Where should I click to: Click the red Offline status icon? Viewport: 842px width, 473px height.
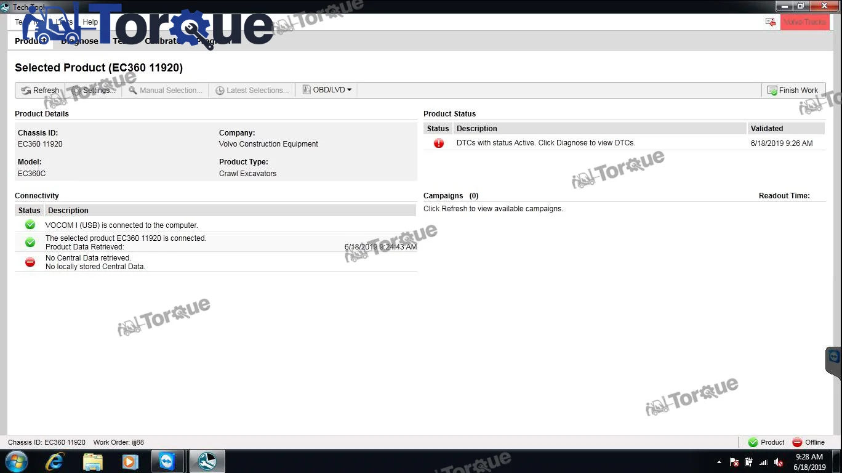[797, 442]
